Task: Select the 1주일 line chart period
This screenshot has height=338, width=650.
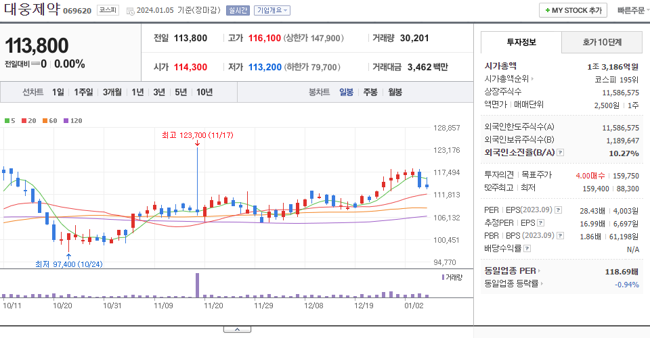Action: [83, 92]
